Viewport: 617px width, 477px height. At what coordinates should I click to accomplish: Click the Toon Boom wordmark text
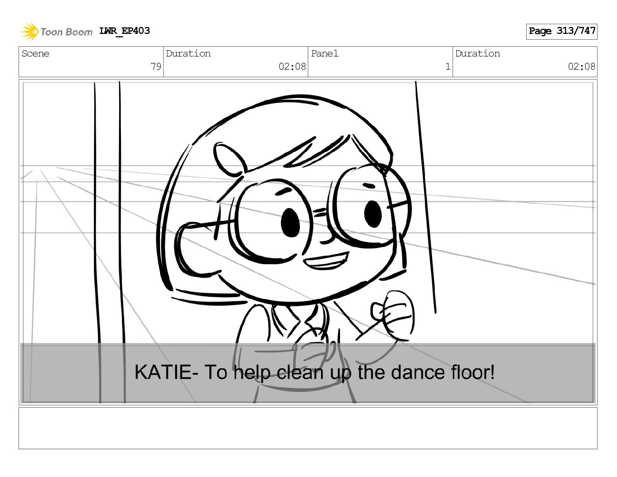pyautogui.click(x=67, y=32)
